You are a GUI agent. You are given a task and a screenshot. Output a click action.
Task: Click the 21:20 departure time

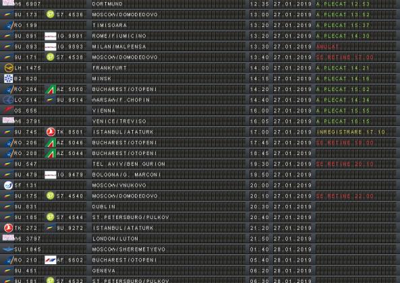260,228
